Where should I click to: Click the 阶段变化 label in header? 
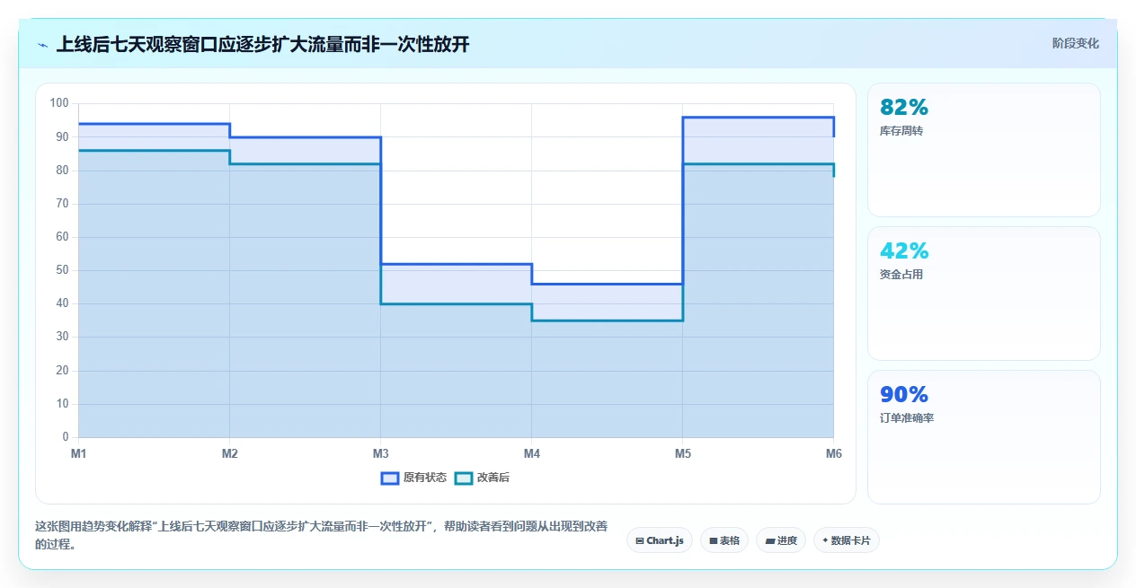click(1075, 43)
